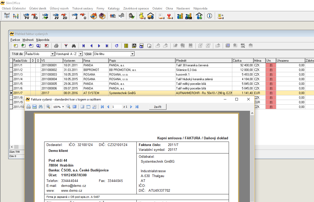
Task: Click the page number field in preview
Action: tap(117, 107)
